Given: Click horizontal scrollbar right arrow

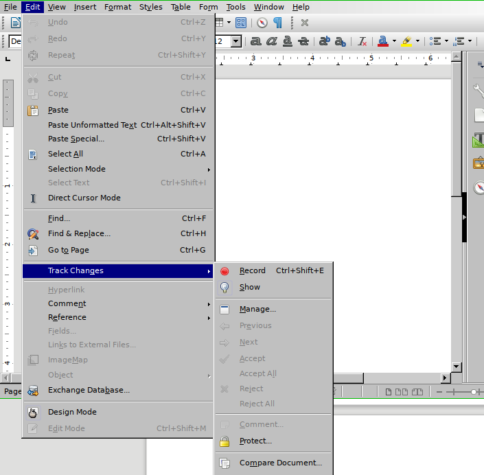Looking at the screenshot, I should coord(445,378).
